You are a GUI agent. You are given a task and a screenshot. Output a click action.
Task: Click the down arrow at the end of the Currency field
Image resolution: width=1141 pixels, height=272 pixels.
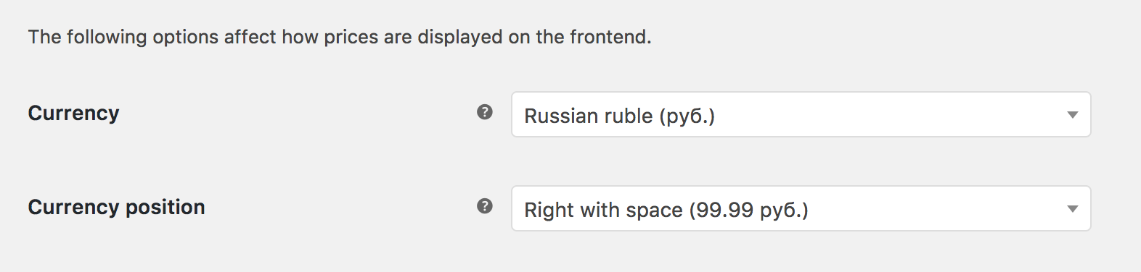coord(1073,115)
